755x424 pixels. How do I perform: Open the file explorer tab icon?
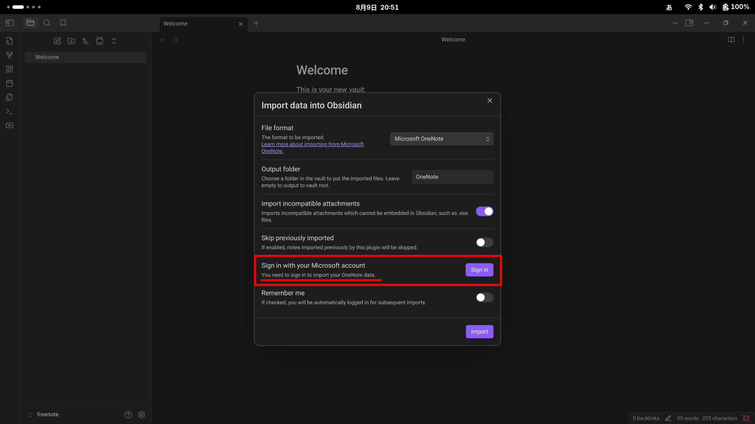click(30, 23)
